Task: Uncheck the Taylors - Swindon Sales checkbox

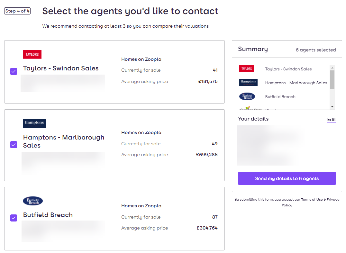Action: [14, 71]
